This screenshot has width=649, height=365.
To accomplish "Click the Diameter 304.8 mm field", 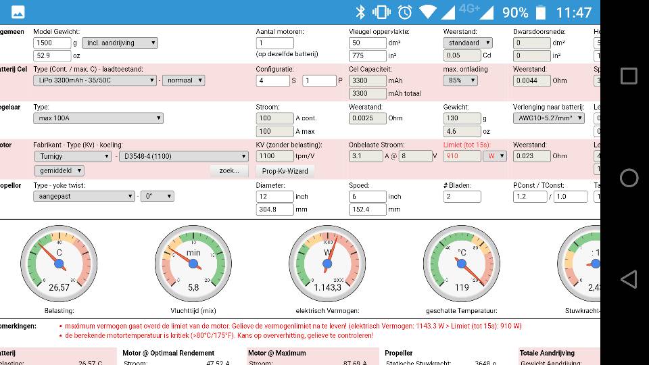I will click(275, 210).
